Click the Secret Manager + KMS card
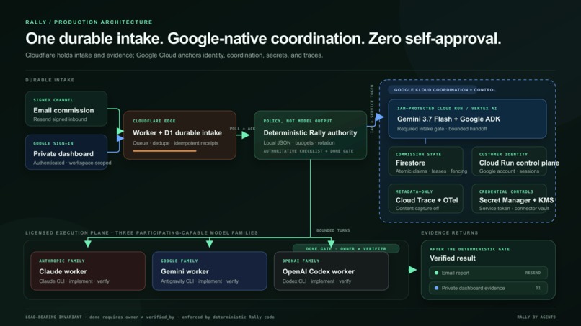 pyautogui.click(x=509, y=199)
